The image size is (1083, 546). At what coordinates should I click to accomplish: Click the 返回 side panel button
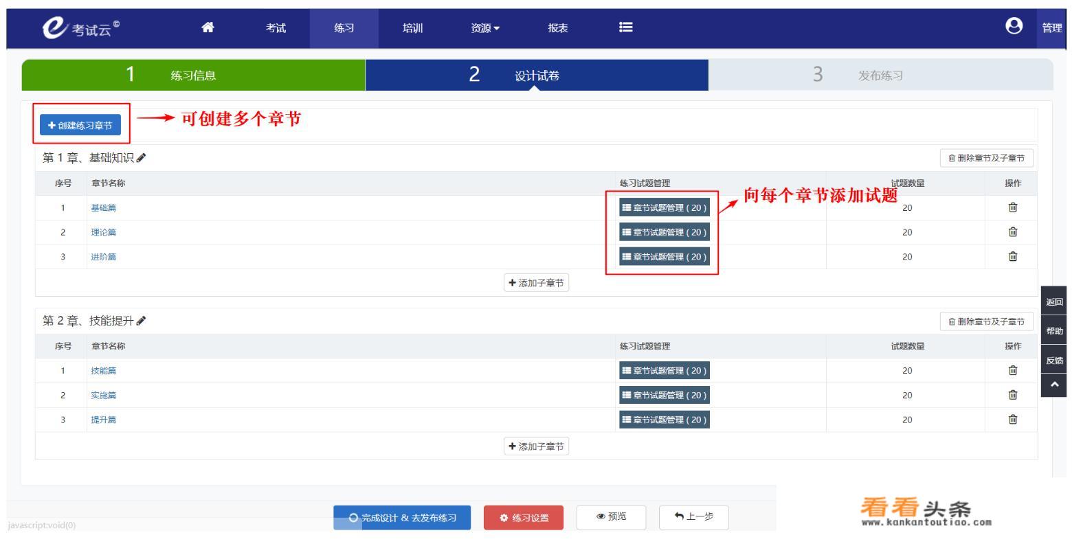pos(1054,302)
